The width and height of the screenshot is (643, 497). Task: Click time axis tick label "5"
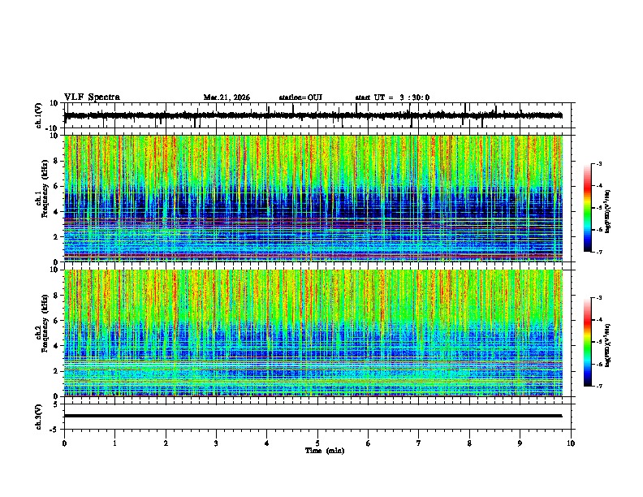tap(317, 443)
